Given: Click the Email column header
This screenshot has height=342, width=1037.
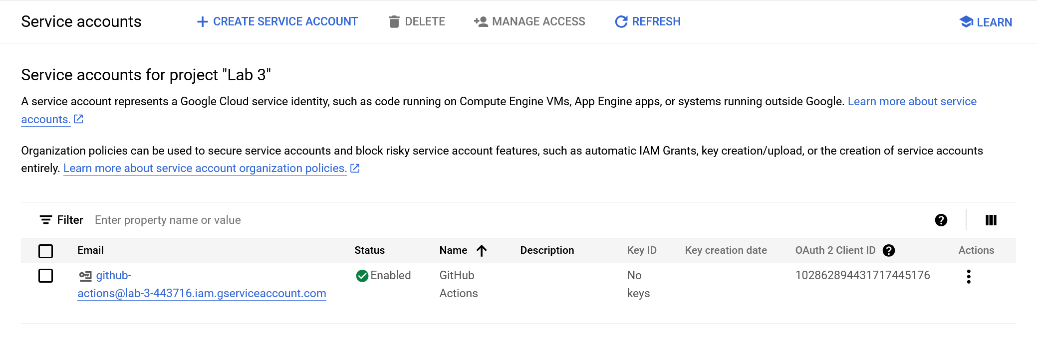Looking at the screenshot, I should 90,250.
